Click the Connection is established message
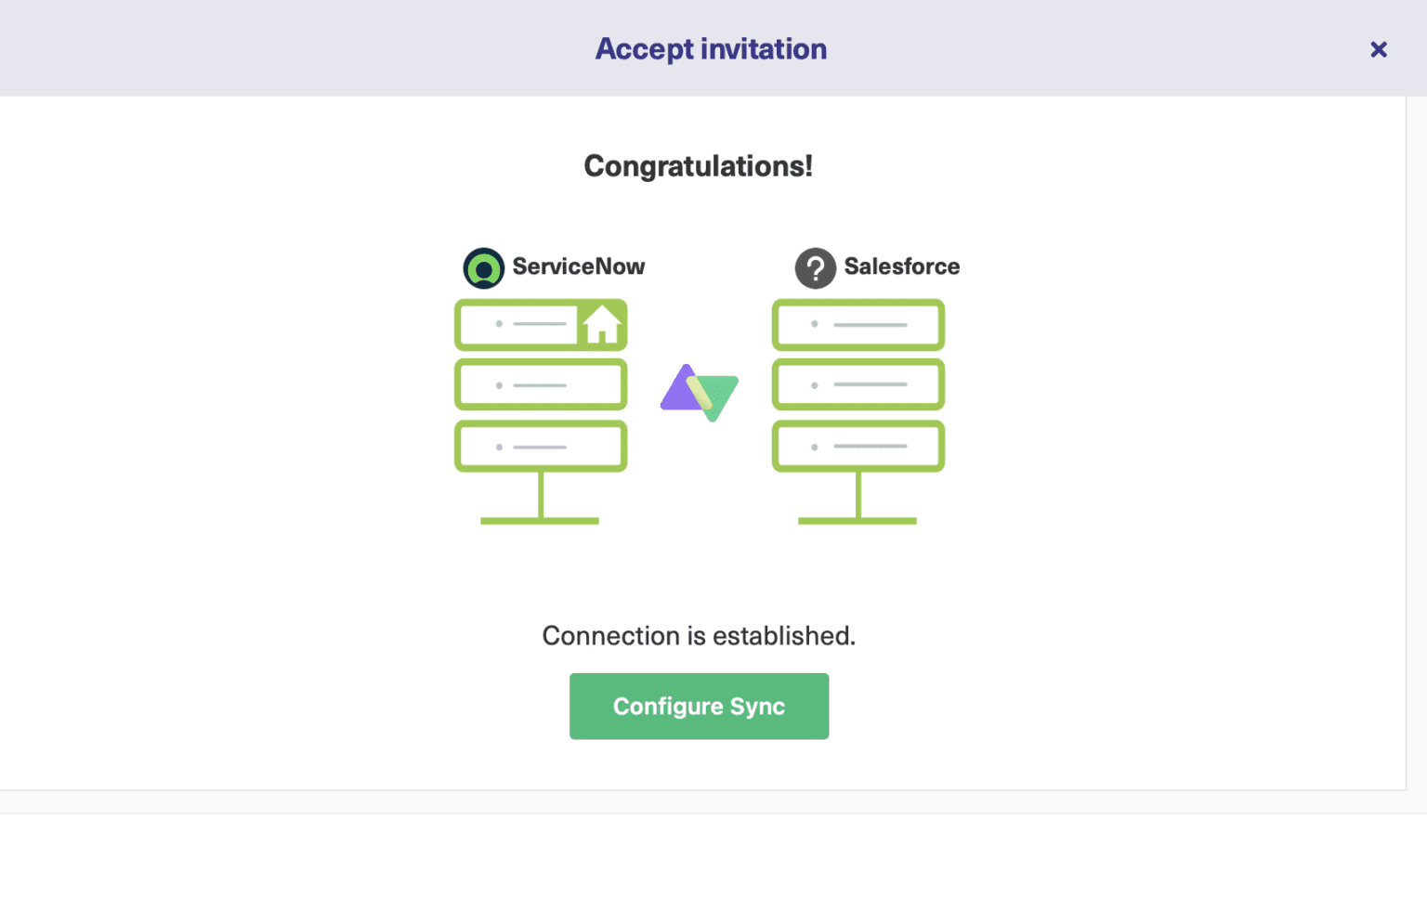 [x=699, y=636]
